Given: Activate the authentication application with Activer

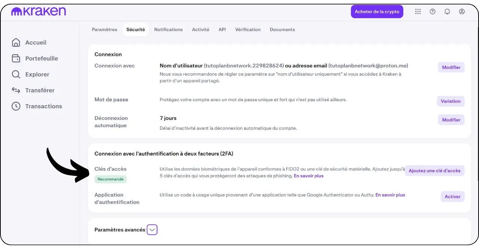Looking at the screenshot, I should coord(452,197).
